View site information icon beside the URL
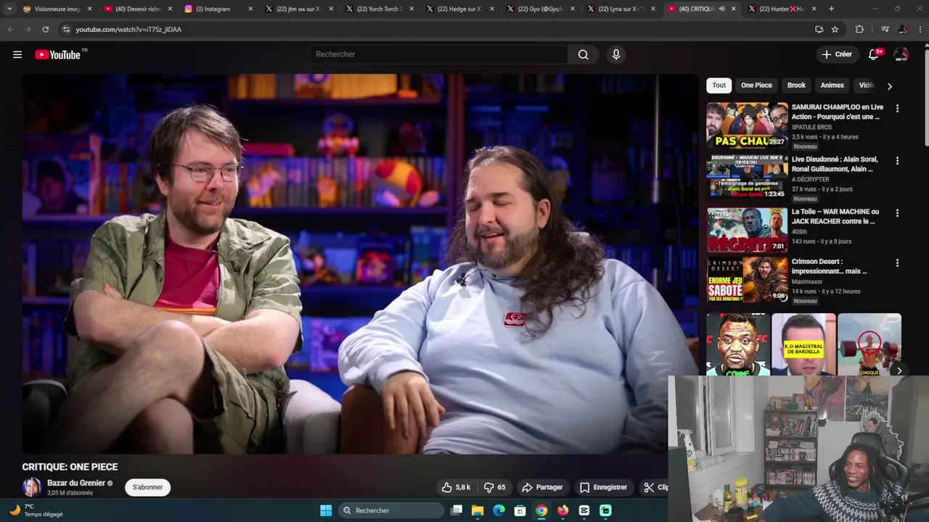Screen dimensions: 929x522 tap(66, 29)
